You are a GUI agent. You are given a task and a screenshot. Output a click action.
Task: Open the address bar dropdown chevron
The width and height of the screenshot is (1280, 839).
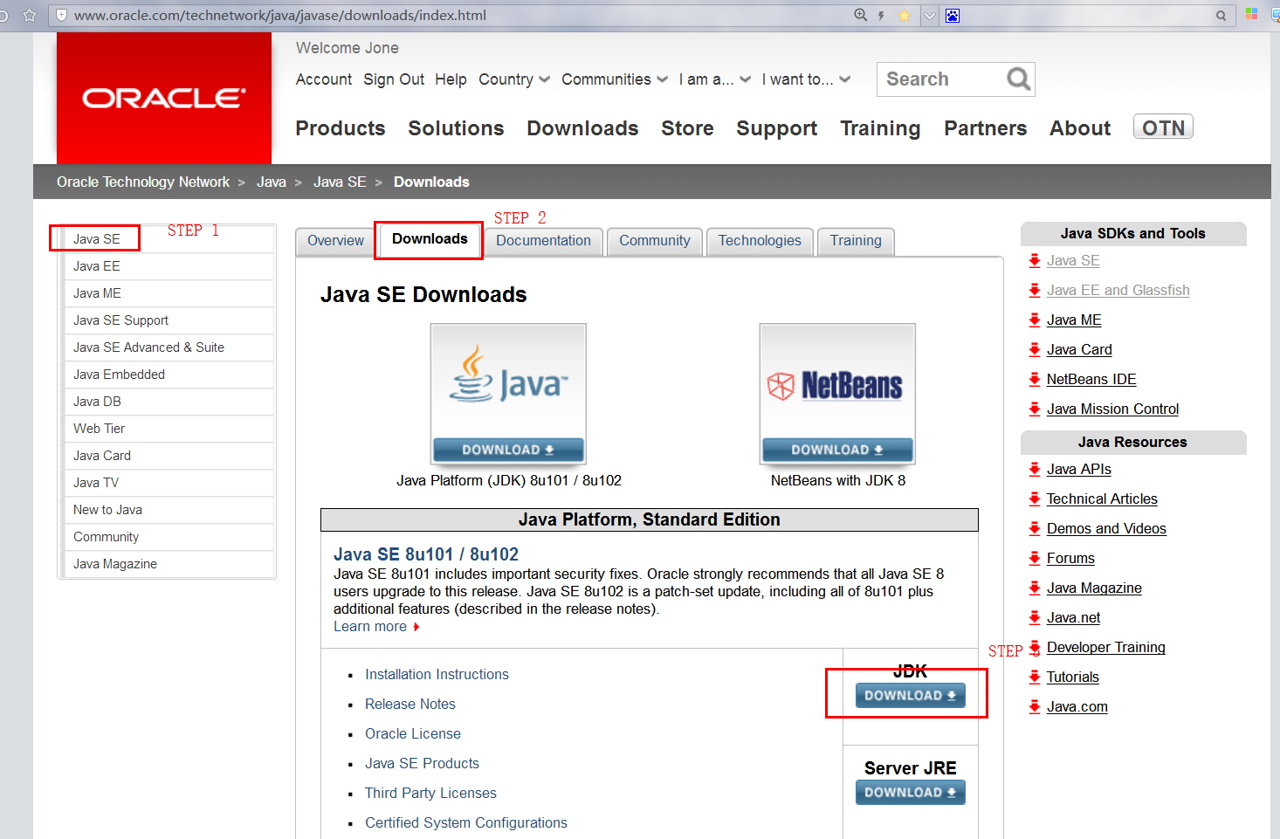929,16
